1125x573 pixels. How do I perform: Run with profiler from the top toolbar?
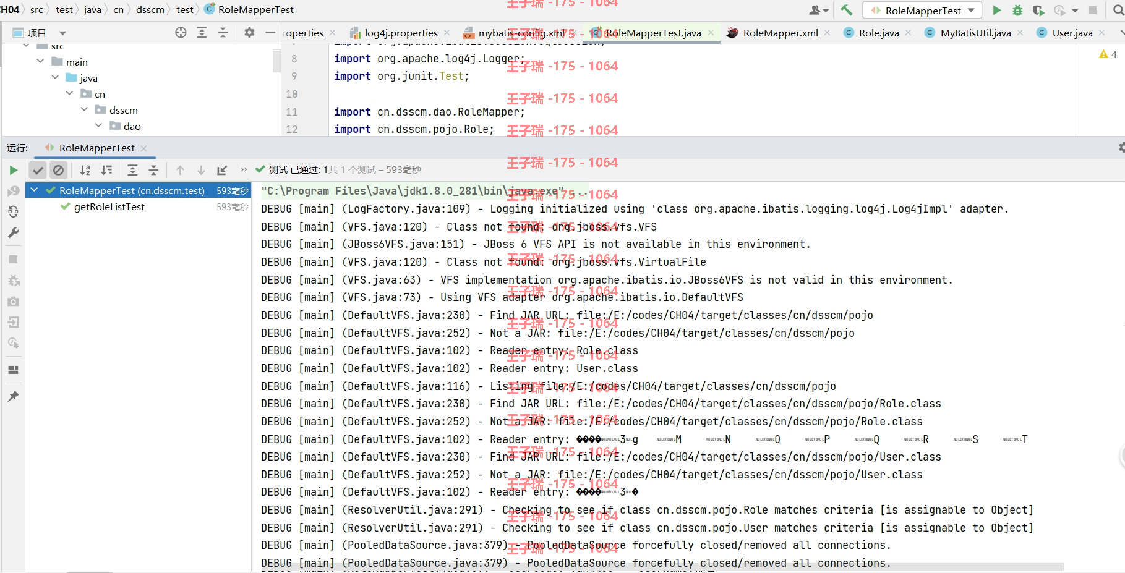pos(1059,10)
